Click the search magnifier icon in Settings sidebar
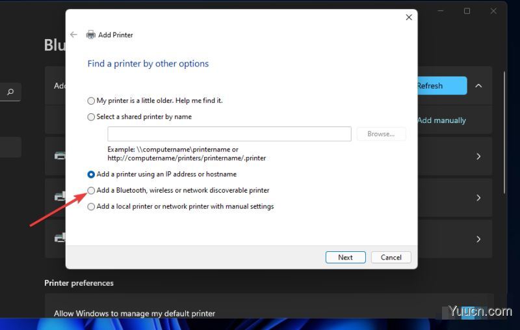The width and height of the screenshot is (520, 330). pos(10,92)
